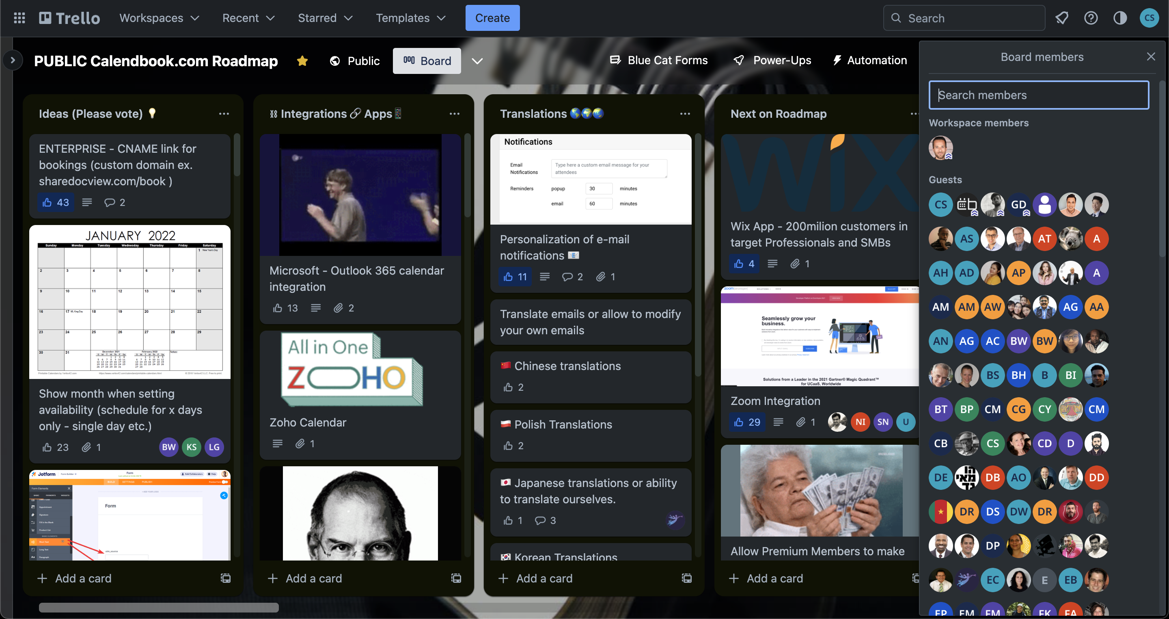
Task: Click the notifications bell icon
Action: 1061,18
